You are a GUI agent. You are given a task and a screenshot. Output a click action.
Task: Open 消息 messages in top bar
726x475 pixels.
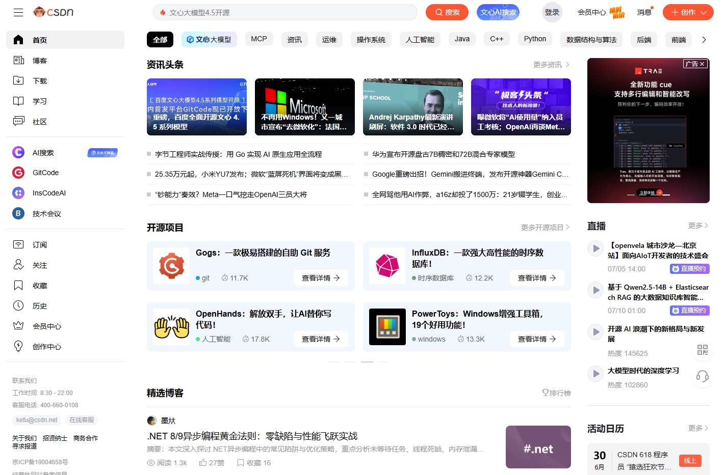point(644,12)
